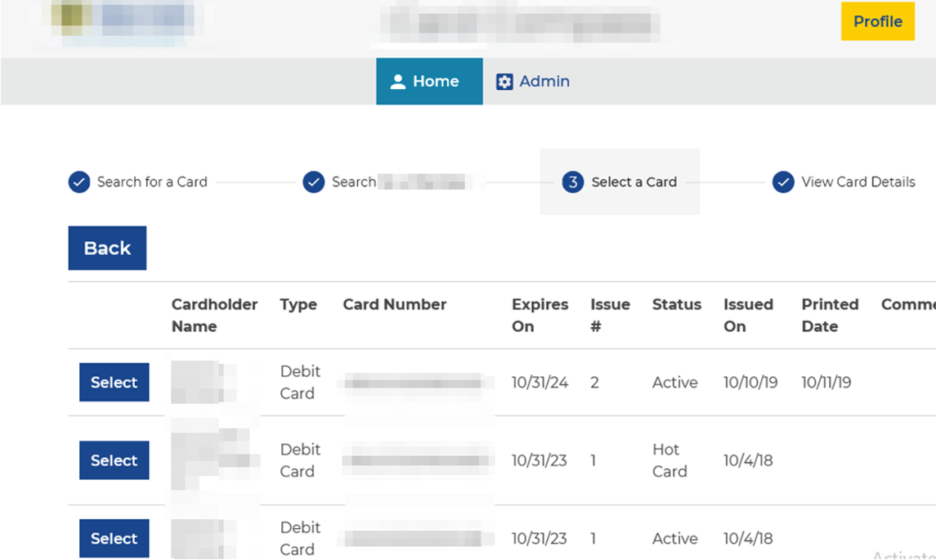
Task: Open the Profile button
Action: pyautogui.click(x=877, y=21)
